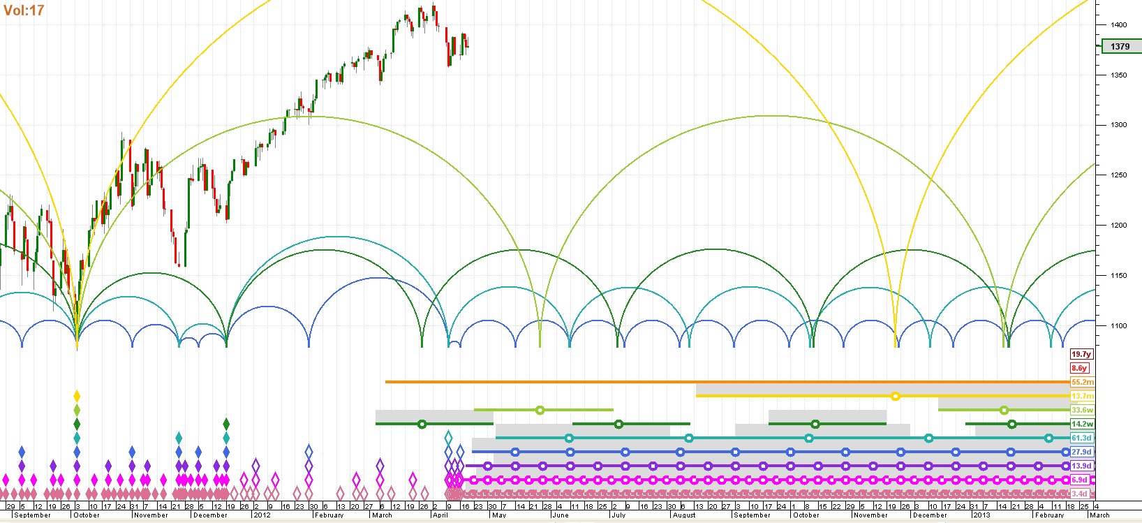Click the dark green diamond on December 19
Screen dimensions: 1142x523
point(226,424)
